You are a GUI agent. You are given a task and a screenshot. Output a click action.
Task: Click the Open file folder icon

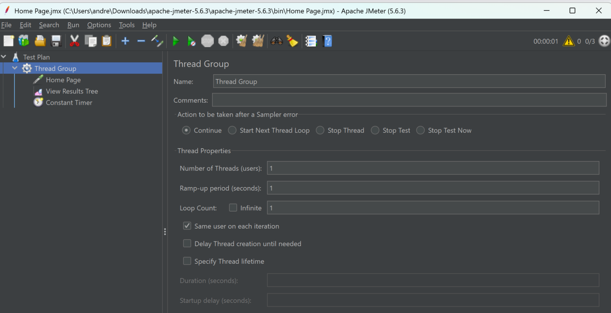pyautogui.click(x=40, y=41)
